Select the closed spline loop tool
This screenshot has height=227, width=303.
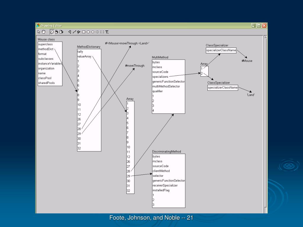(79, 32)
